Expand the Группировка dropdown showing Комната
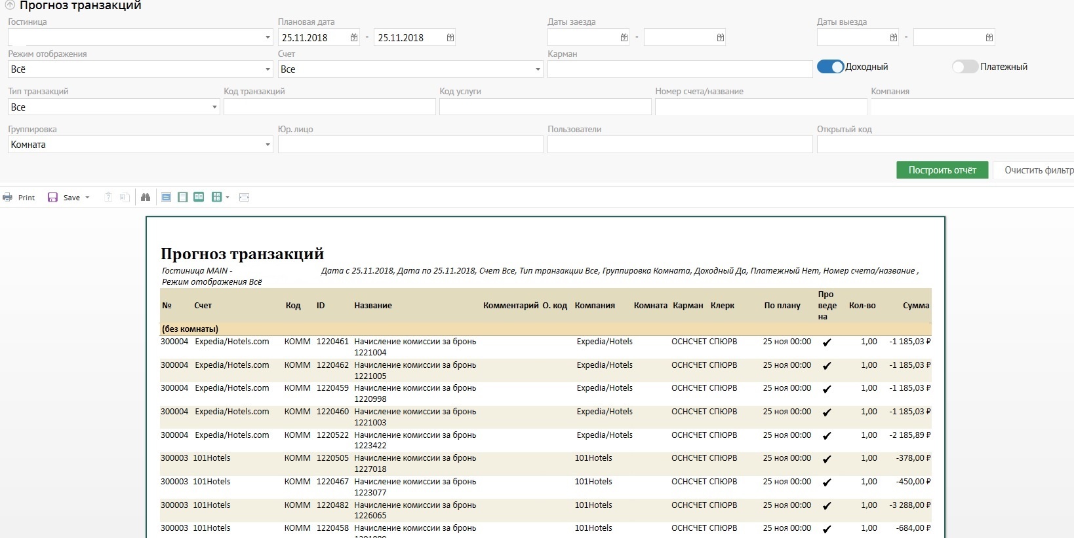 (268, 145)
